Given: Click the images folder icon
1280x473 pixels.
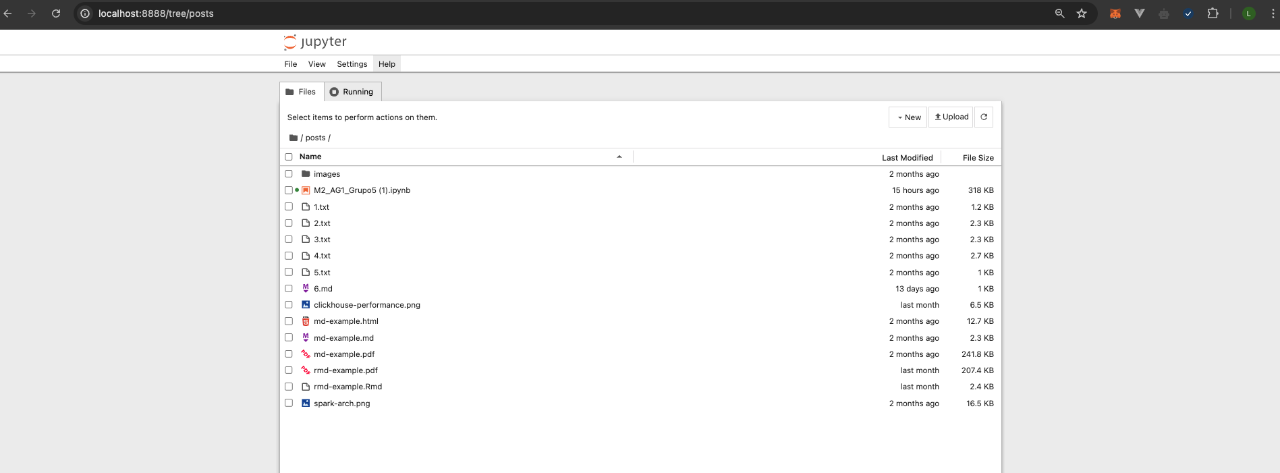Looking at the screenshot, I should 306,174.
